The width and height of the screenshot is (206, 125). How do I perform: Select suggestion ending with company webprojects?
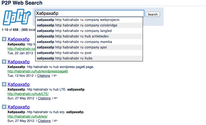[89, 20]
